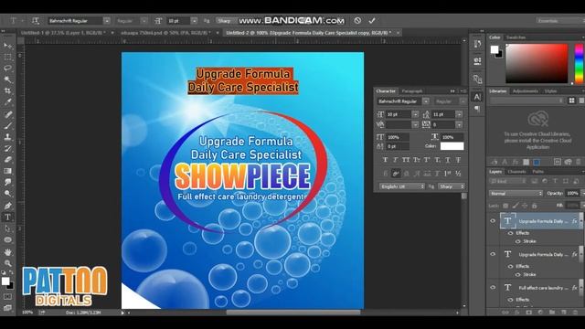
Task: Open English: UK language dropdown
Action: (402, 186)
